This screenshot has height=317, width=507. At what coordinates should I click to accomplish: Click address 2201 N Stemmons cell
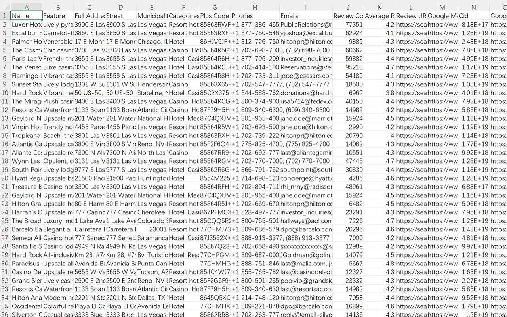click(89, 298)
